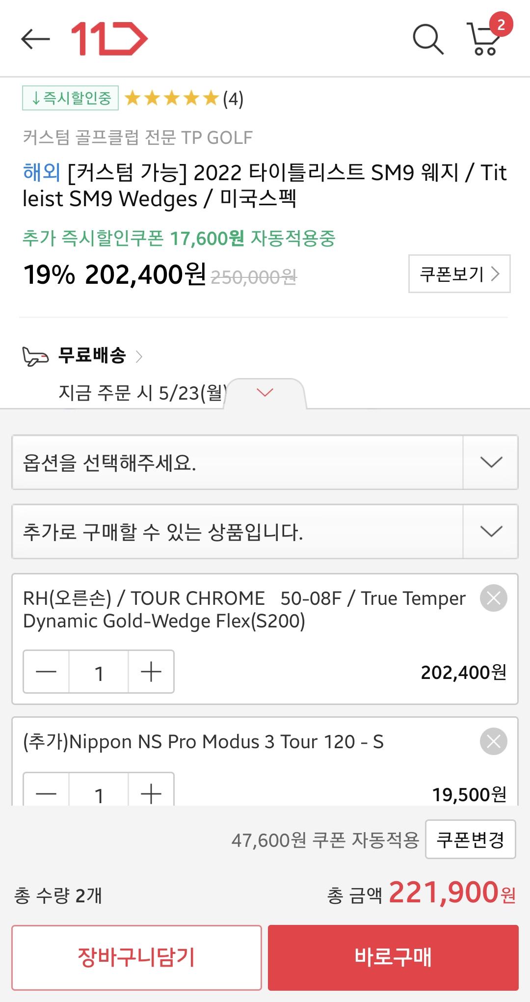The image size is (530, 1002).
Task: Tap the back arrow icon
Action: (35, 39)
